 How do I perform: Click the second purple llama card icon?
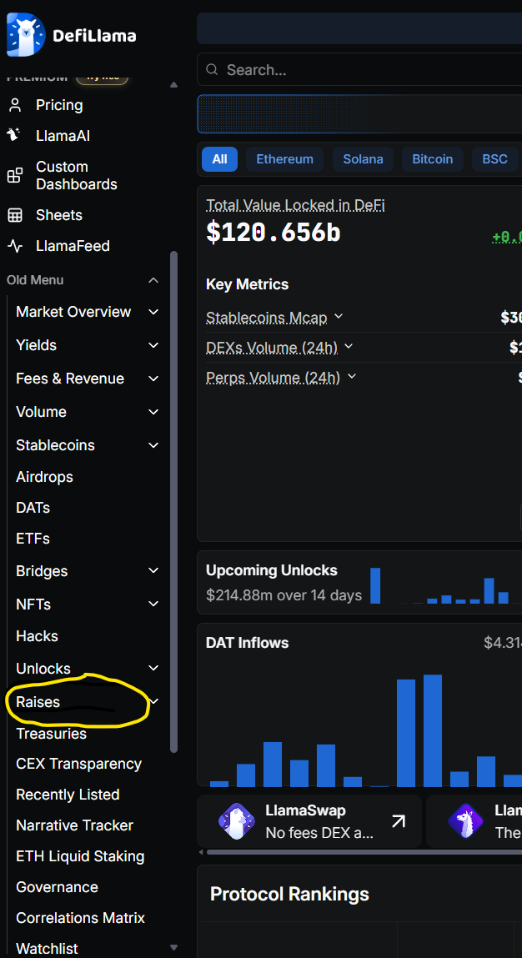click(x=466, y=821)
